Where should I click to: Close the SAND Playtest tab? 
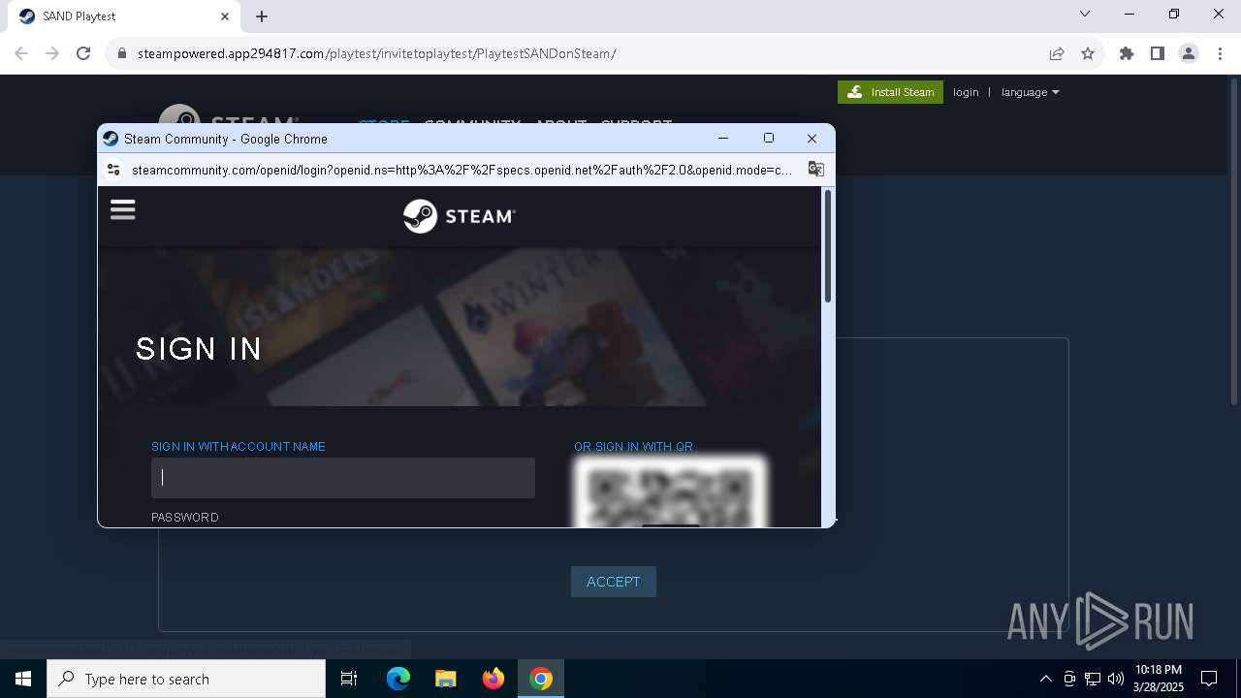click(225, 16)
